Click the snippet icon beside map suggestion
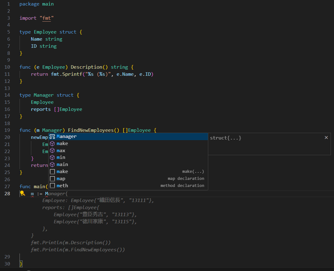Screen dimensions: 334x271 [52, 179]
